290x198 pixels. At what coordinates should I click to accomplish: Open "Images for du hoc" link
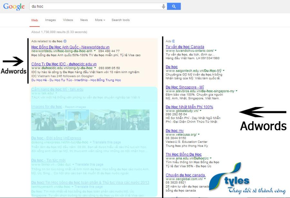(x=47, y=107)
